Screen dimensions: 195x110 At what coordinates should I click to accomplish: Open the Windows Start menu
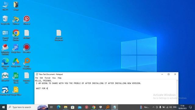pos(3,107)
